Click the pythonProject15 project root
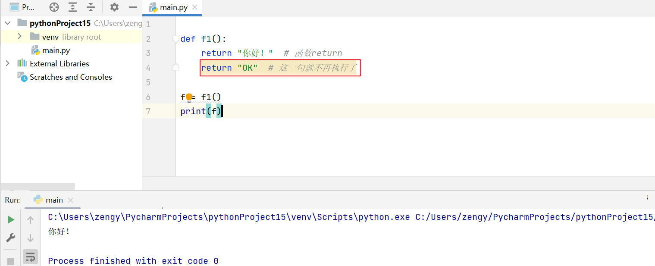Image resolution: width=655 pixels, height=266 pixels. (x=60, y=23)
